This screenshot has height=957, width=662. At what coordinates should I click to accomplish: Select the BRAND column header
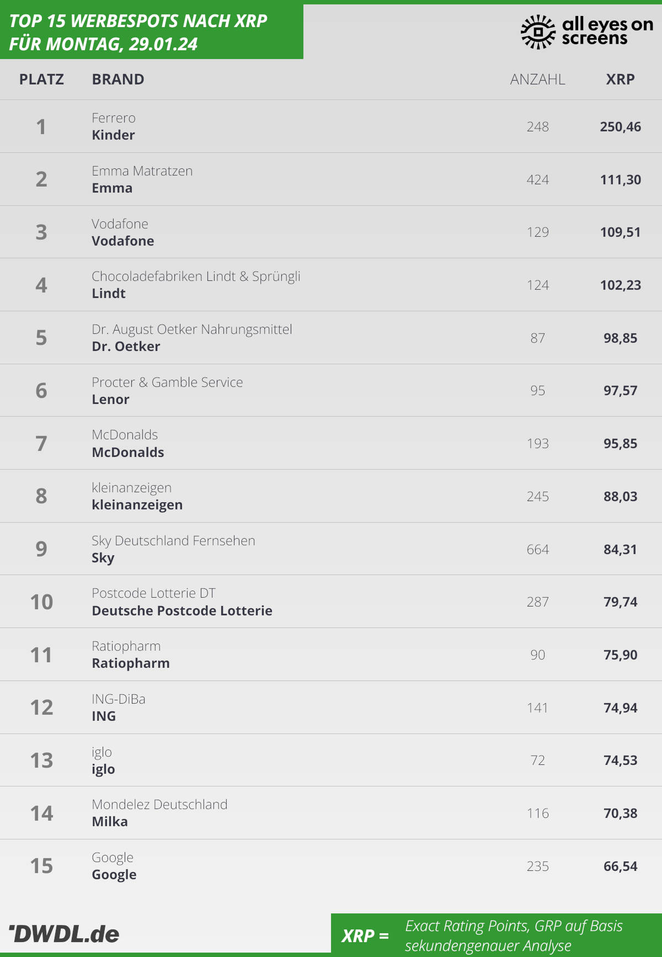(x=118, y=79)
